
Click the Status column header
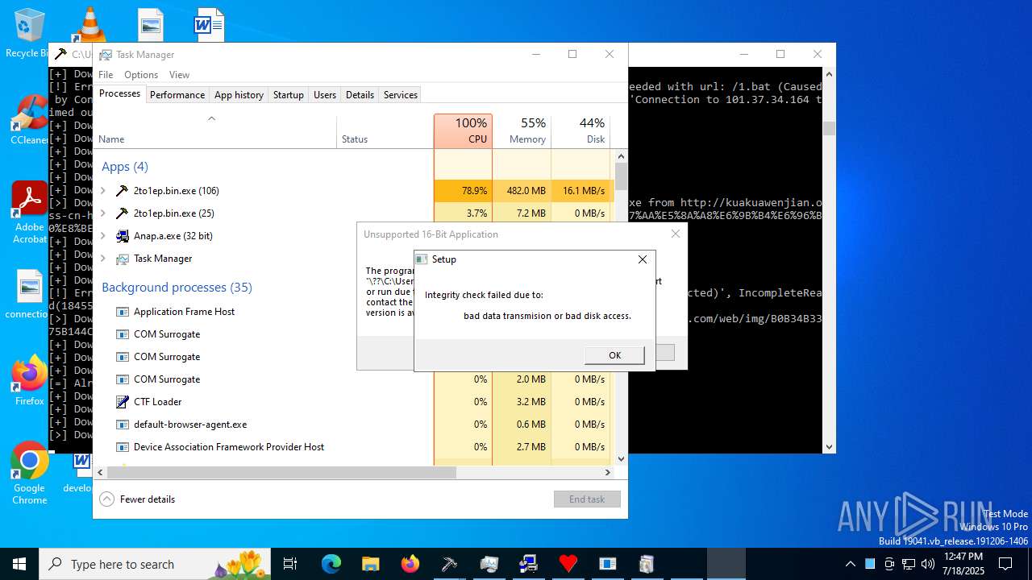point(385,131)
